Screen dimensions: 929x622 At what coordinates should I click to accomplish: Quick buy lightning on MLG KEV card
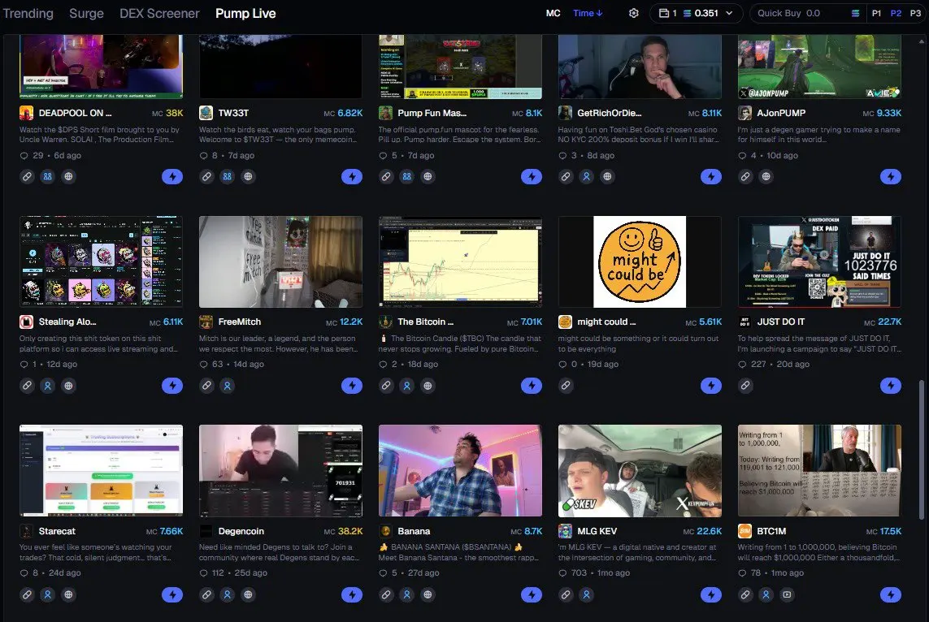click(x=711, y=594)
